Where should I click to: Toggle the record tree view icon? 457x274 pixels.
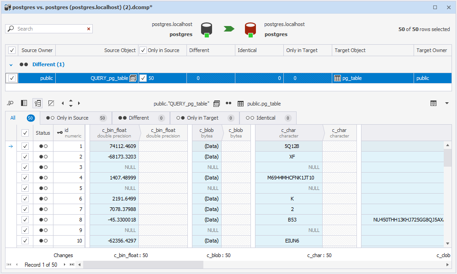tap(37, 103)
